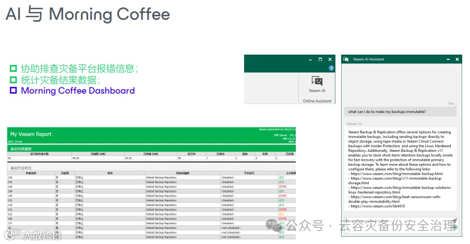Click the '目标存储库' column header
Image resolution: width=470 pixels, height=244 pixels.
[183, 173]
